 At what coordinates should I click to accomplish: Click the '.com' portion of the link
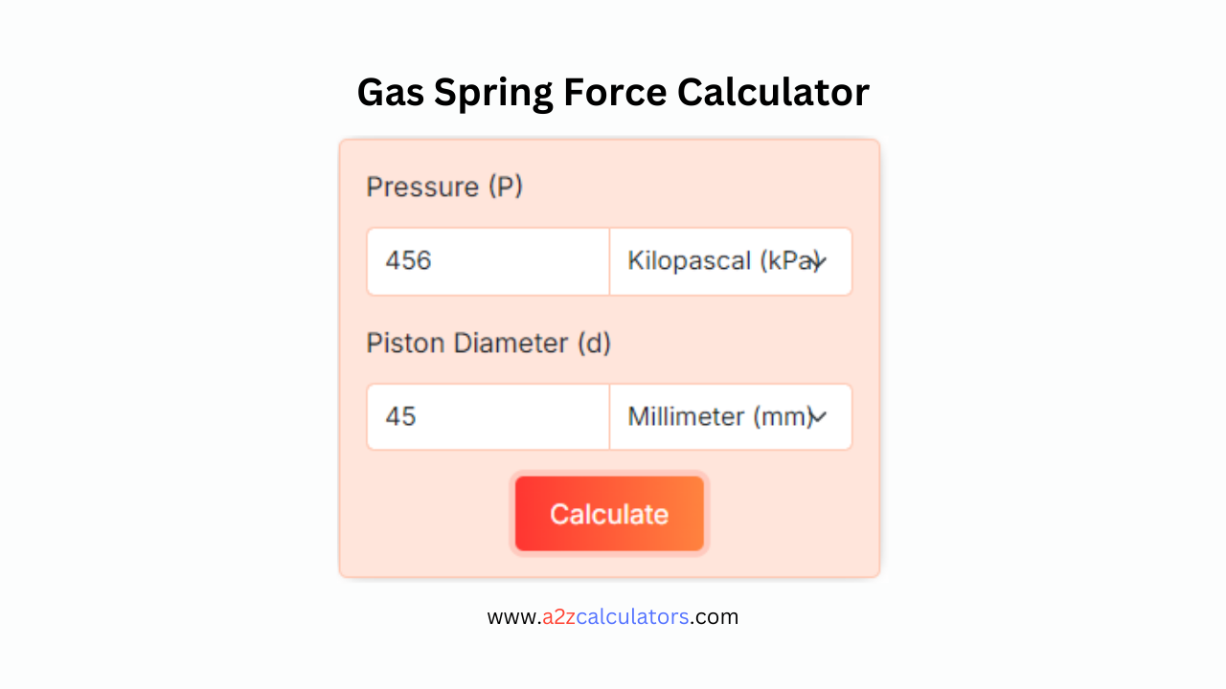[x=715, y=616]
